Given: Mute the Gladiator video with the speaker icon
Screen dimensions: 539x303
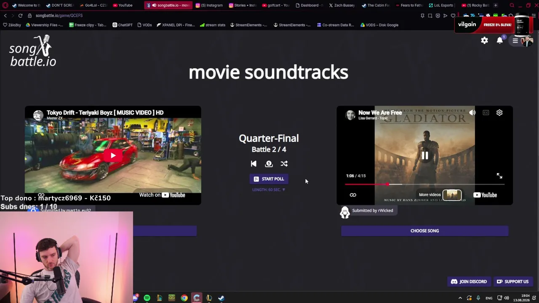Looking at the screenshot, I should pyautogui.click(x=472, y=113).
